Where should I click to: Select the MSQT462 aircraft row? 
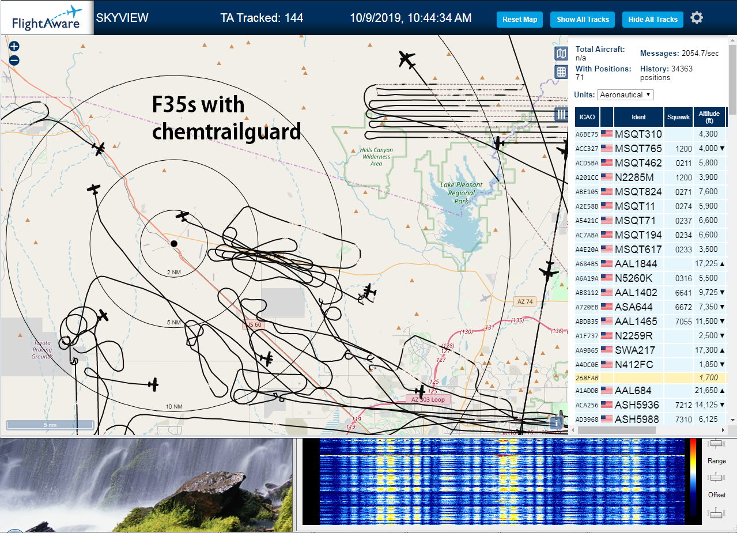(x=651, y=162)
